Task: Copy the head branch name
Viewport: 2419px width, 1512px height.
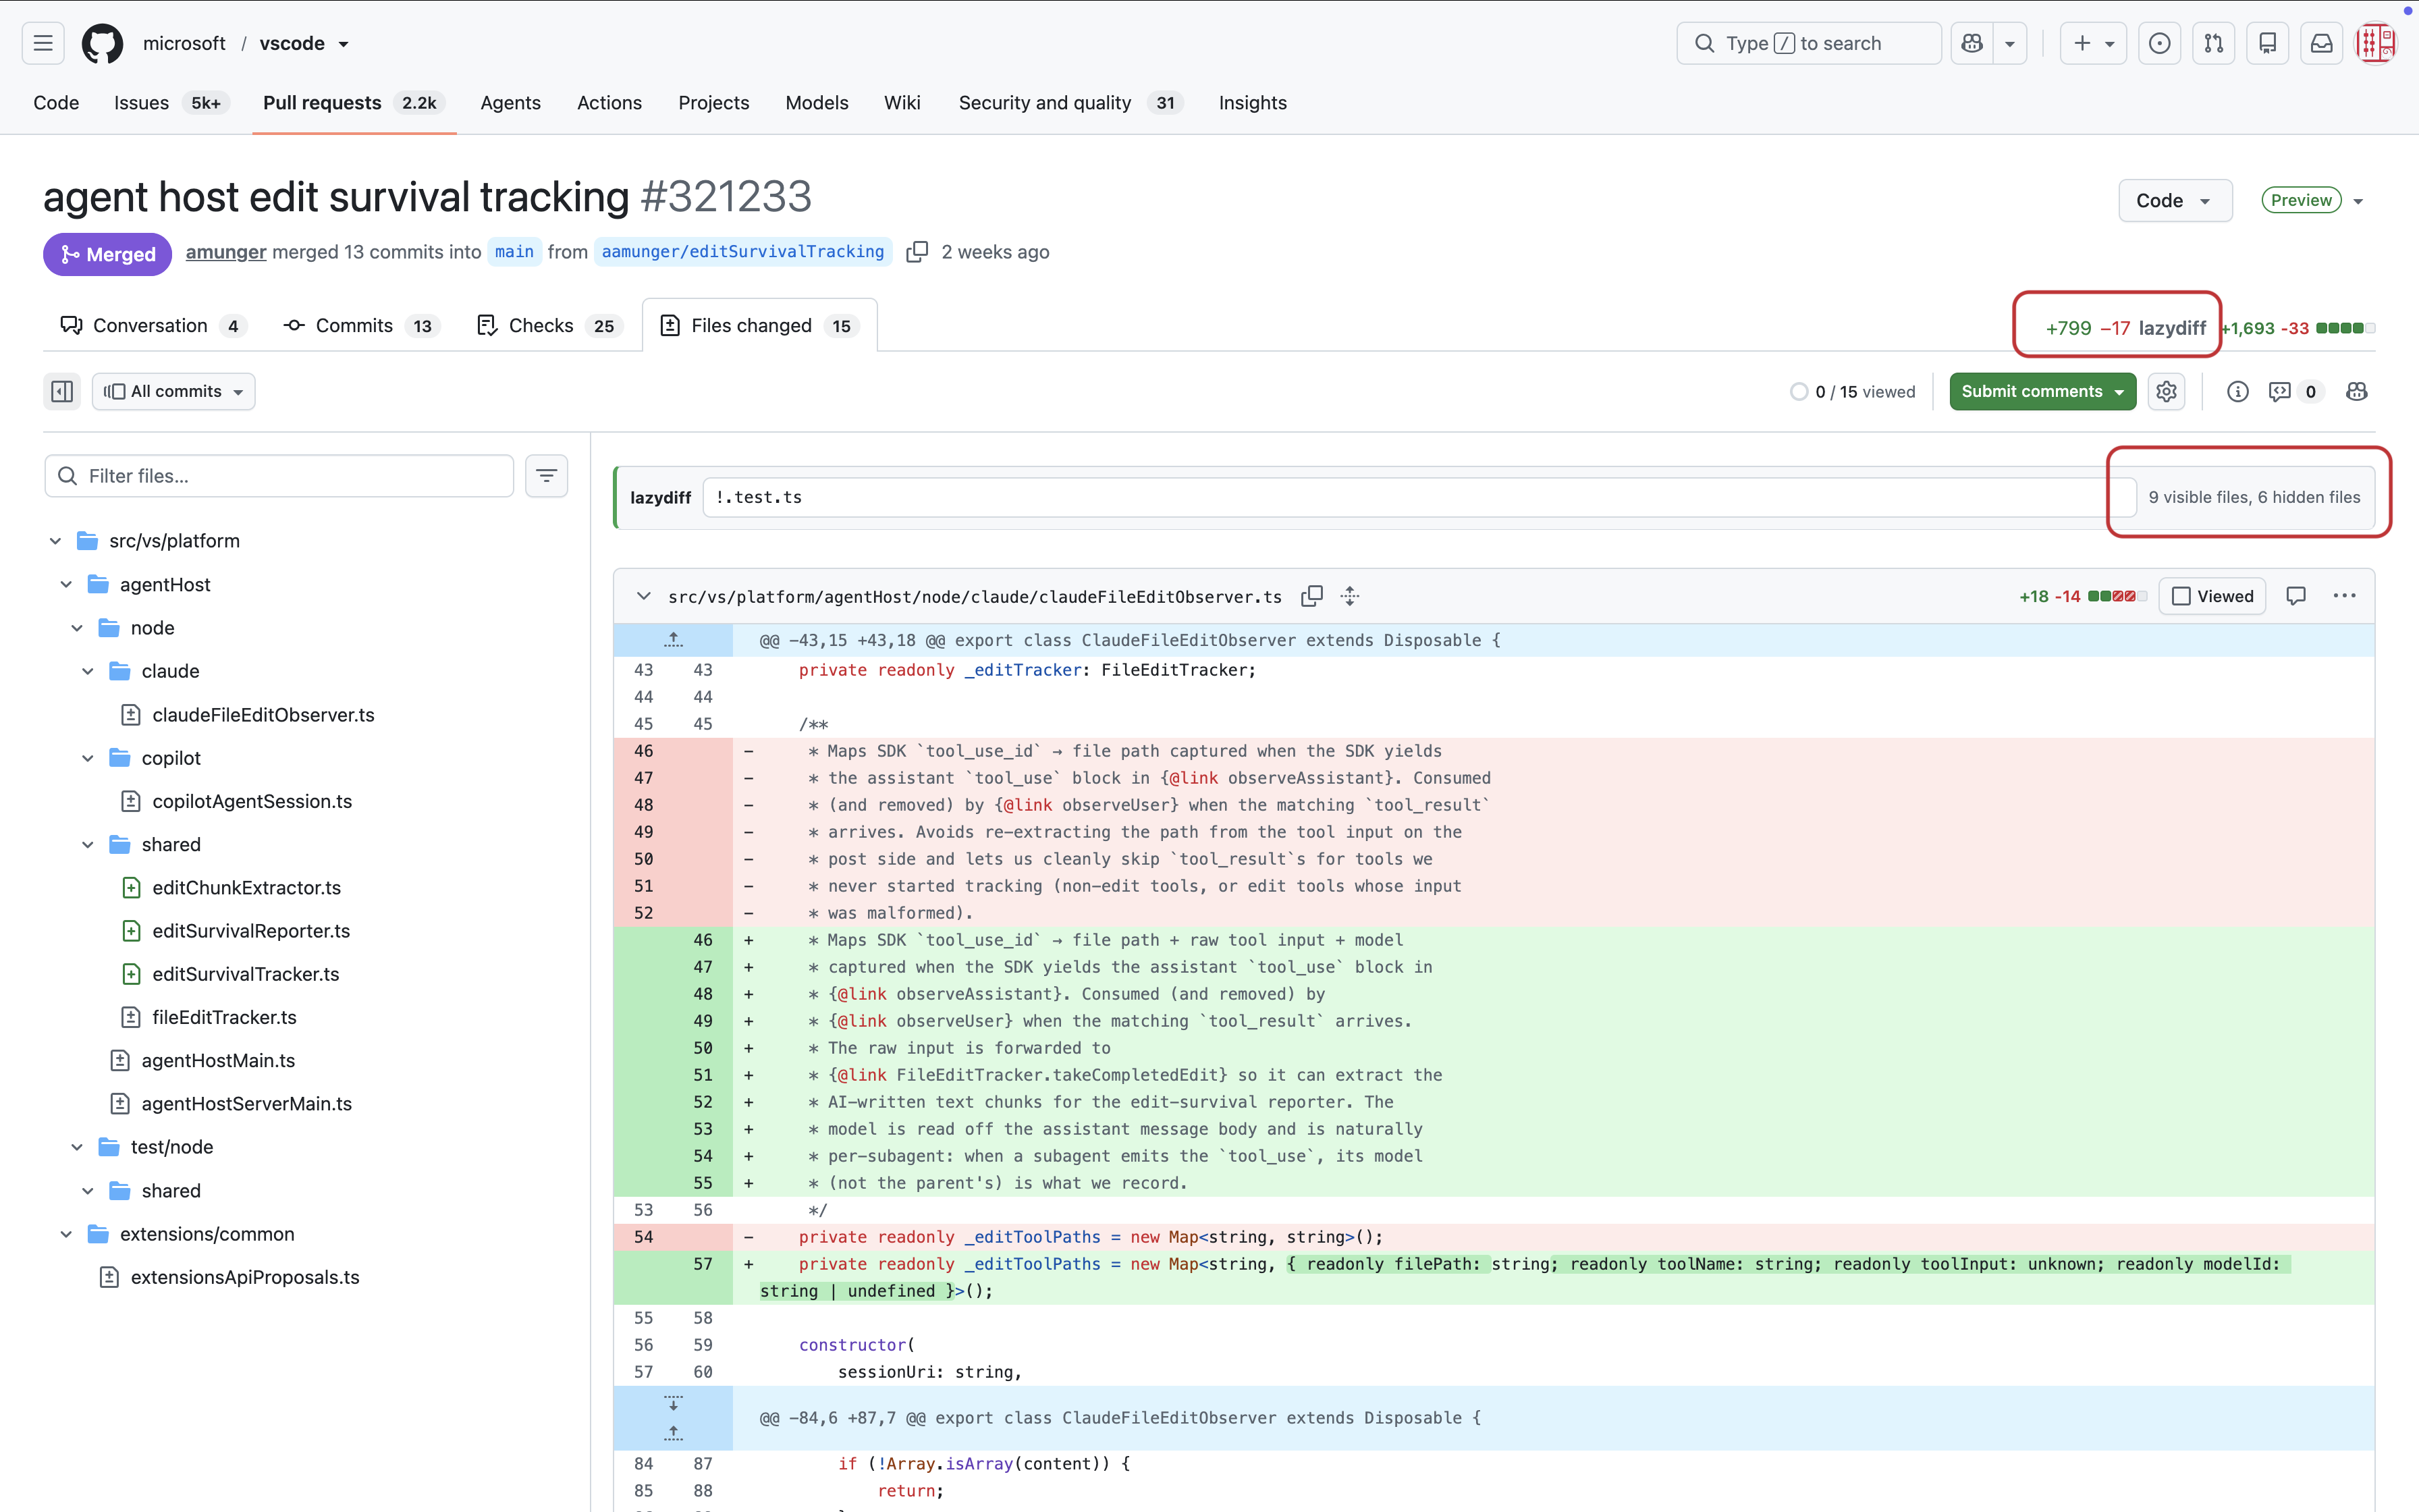Action: (917, 252)
